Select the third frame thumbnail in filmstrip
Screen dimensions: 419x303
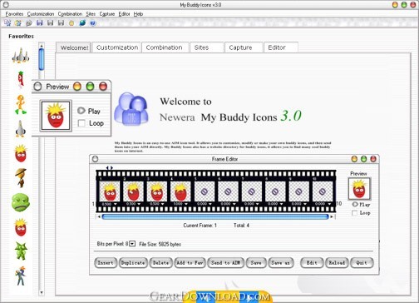click(x=157, y=191)
